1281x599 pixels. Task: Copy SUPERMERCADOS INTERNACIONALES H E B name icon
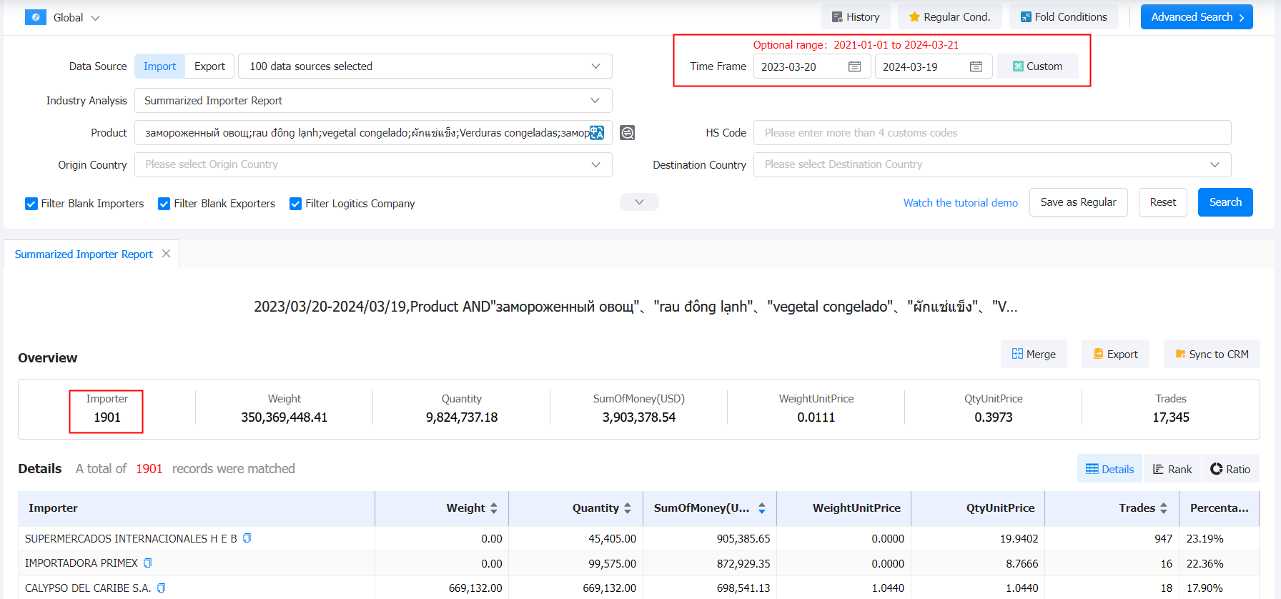pos(247,538)
